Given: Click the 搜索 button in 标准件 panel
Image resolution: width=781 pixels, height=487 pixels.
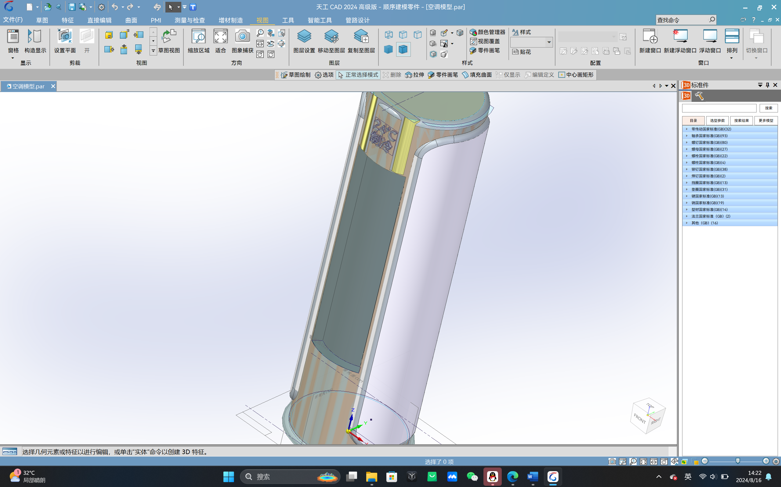Looking at the screenshot, I should point(768,108).
